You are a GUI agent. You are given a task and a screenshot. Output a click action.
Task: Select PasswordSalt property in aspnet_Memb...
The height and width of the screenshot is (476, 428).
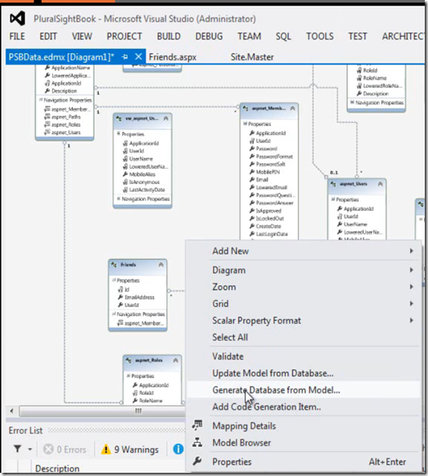click(267, 164)
